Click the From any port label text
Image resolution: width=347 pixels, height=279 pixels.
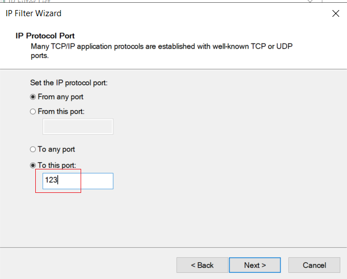pos(60,97)
